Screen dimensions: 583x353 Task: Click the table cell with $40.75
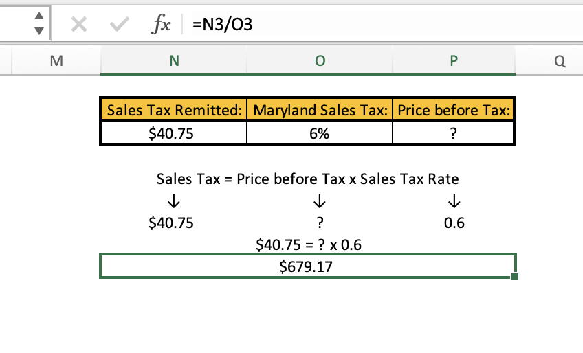click(173, 134)
